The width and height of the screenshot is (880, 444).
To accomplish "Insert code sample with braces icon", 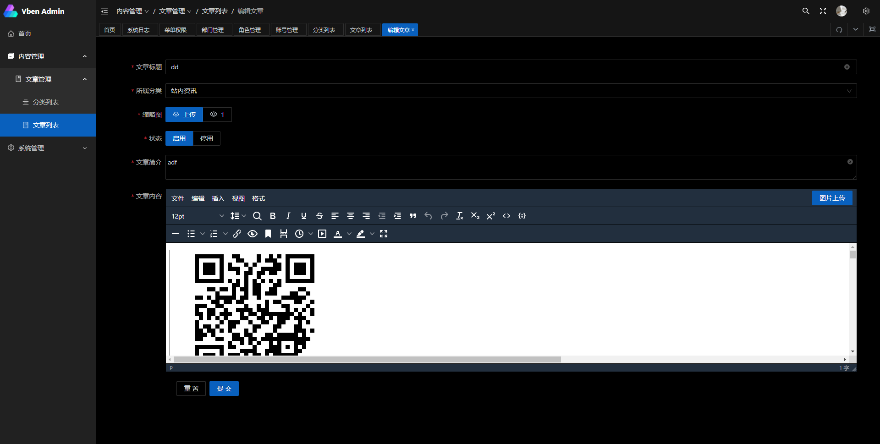I will 522,216.
